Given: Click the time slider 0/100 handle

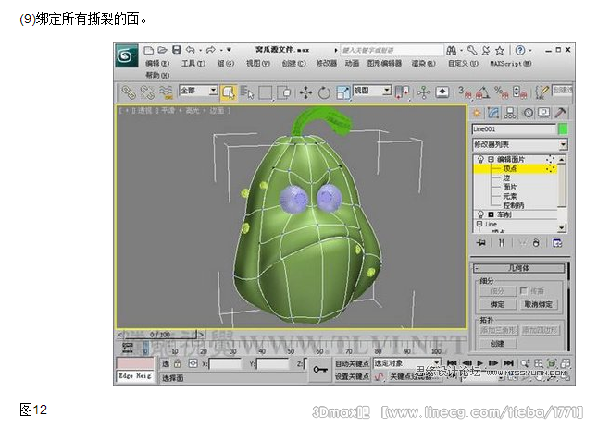Looking at the screenshot, I should [x=160, y=335].
